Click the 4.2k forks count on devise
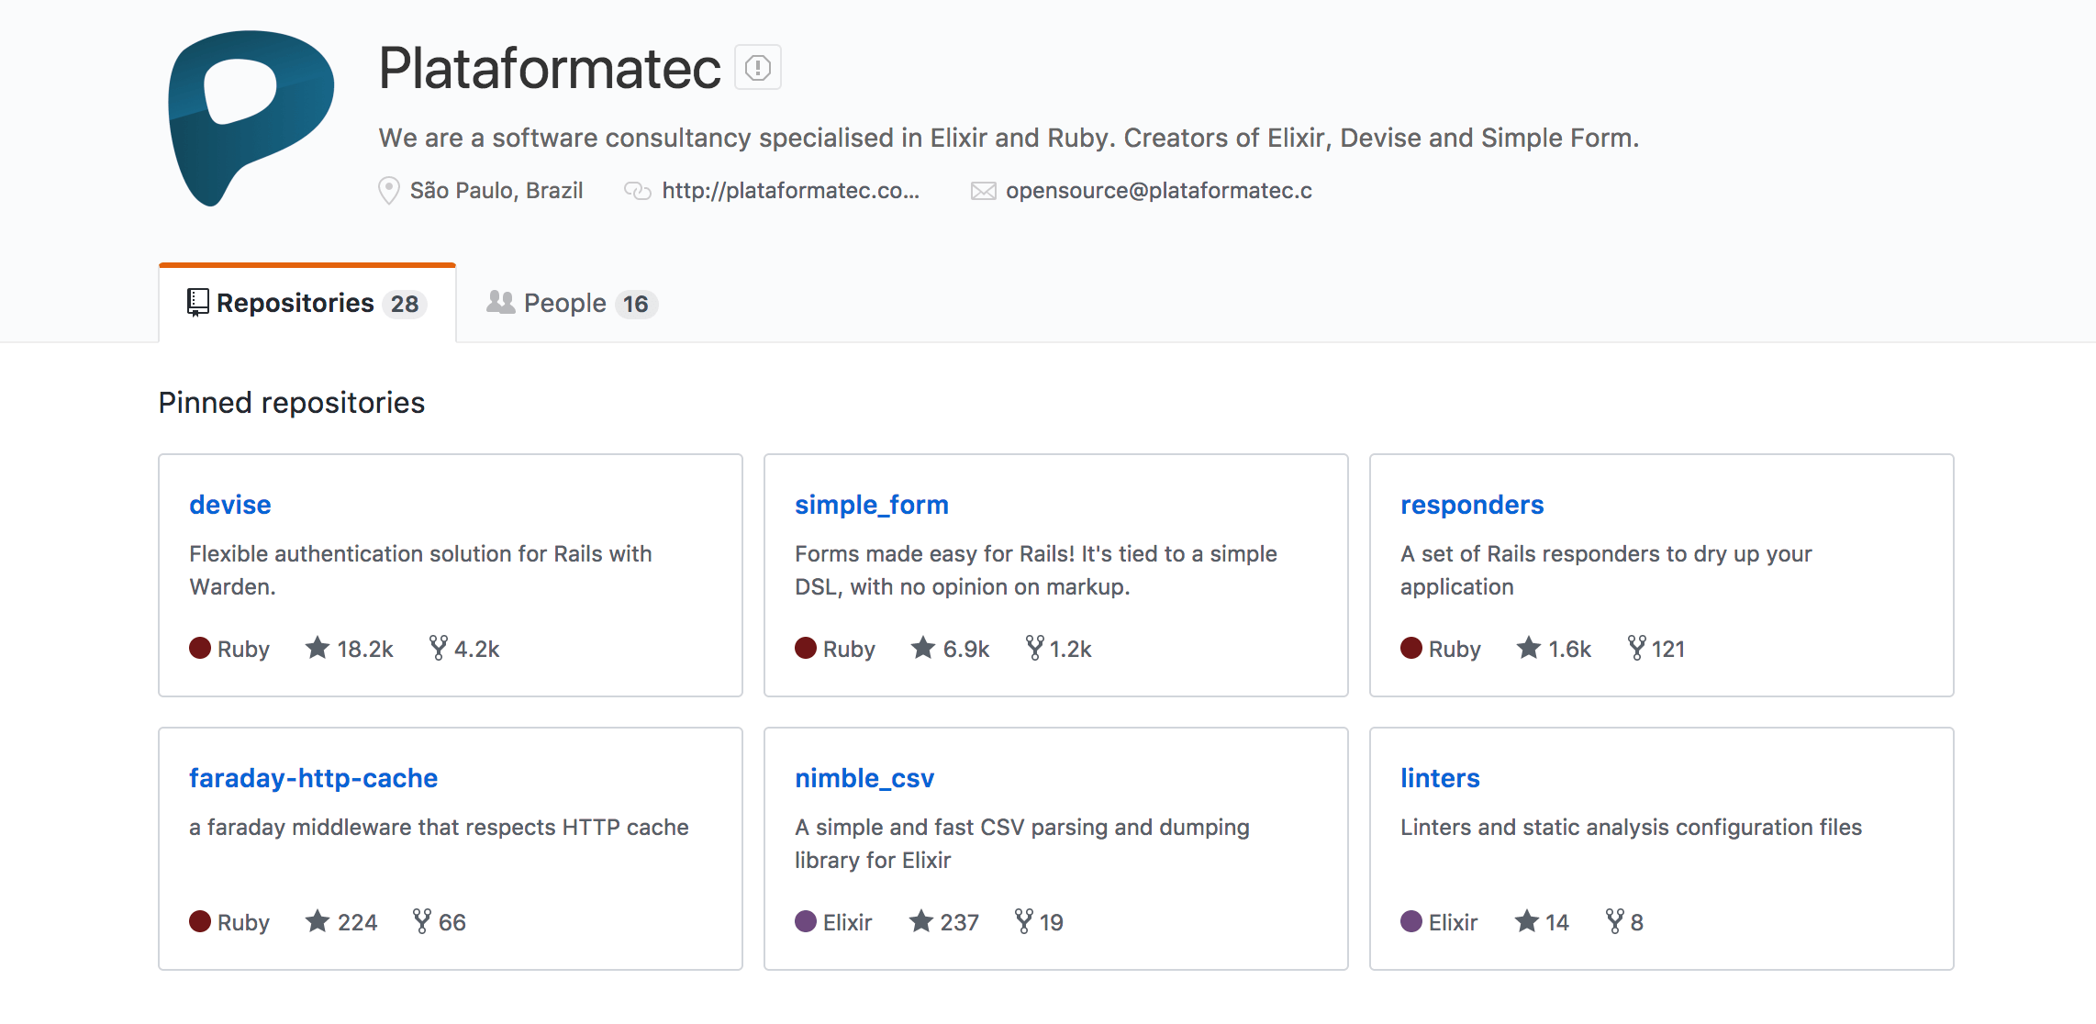The image size is (2096, 1024). [x=477, y=650]
